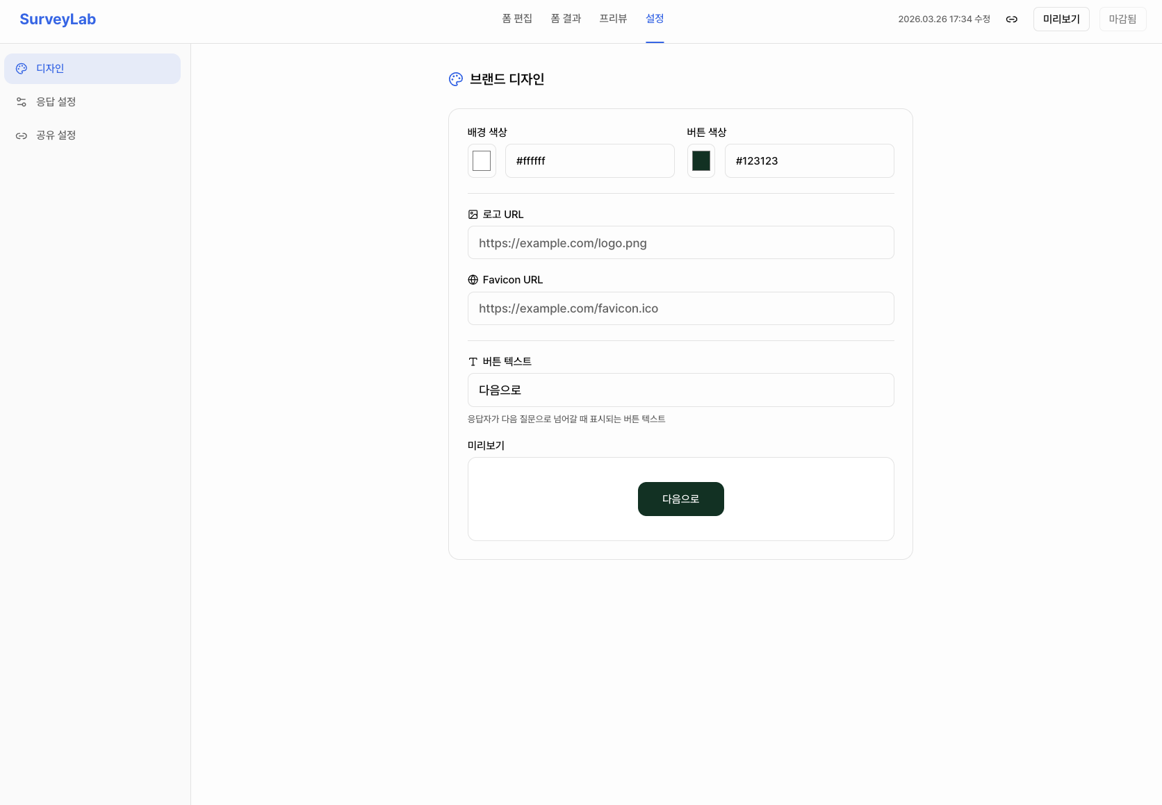
Task: Open the white 배경 색상 swatch
Action: click(x=482, y=160)
